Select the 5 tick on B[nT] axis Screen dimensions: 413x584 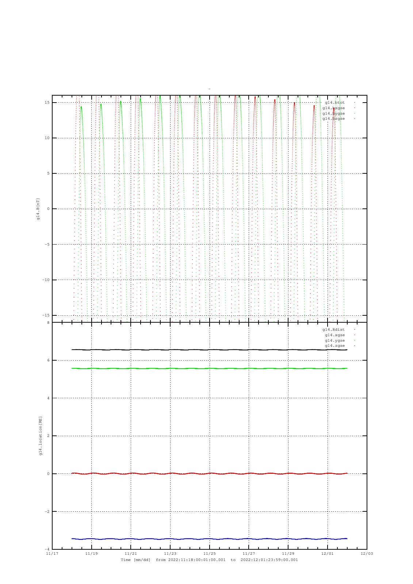tap(49, 173)
